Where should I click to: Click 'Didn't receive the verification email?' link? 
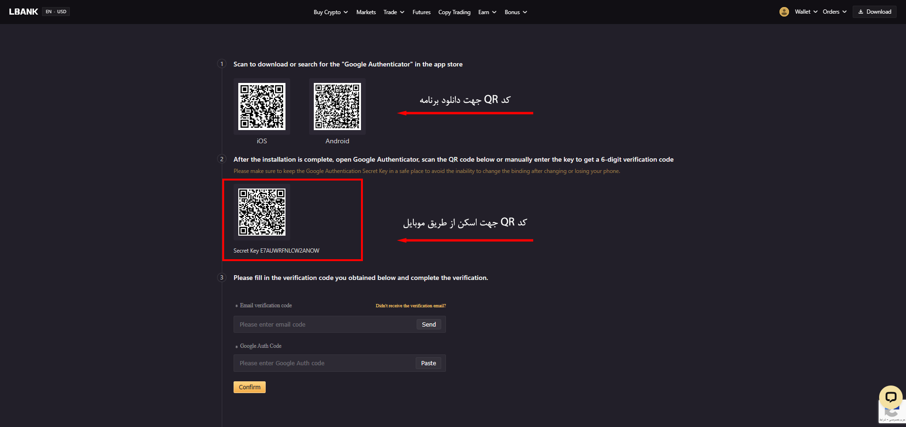(x=411, y=306)
